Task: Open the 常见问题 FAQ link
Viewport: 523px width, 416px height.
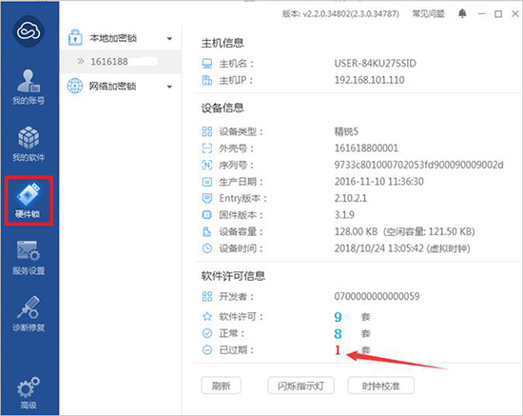Action: tap(428, 13)
